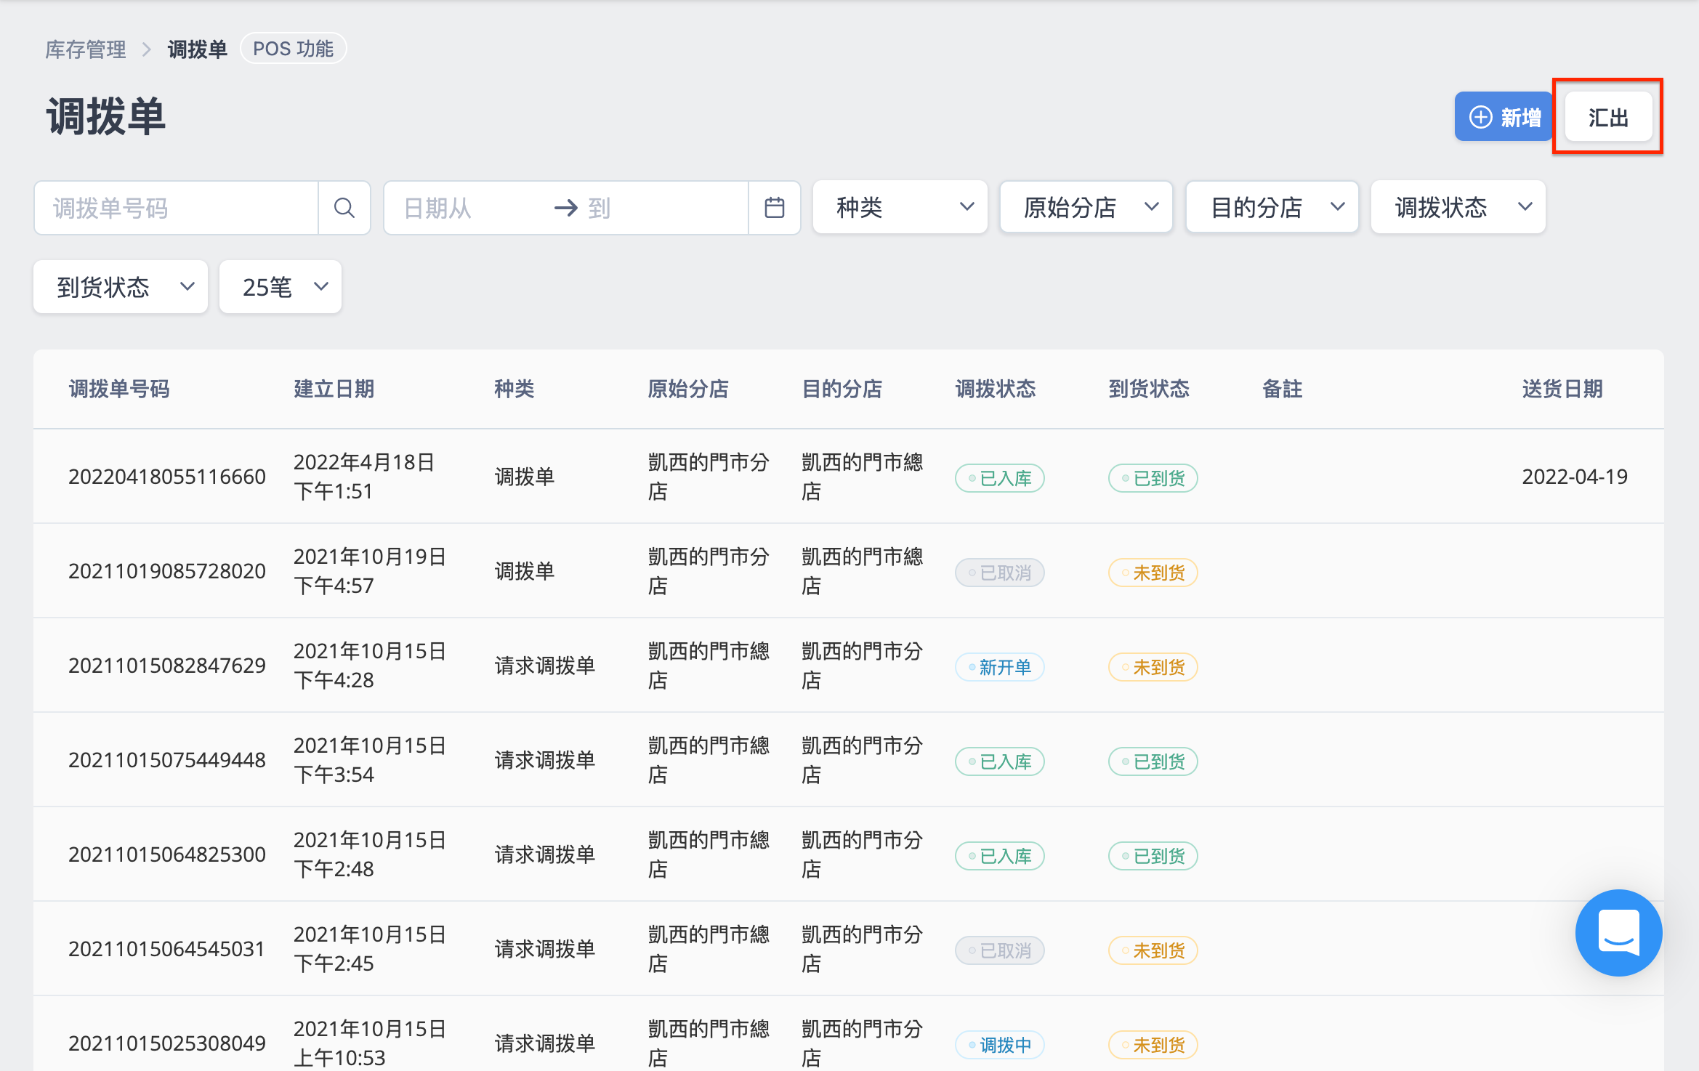The image size is (1699, 1071).
Task: Open the 调拨状态 filter dropdown
Action: 1458,208
